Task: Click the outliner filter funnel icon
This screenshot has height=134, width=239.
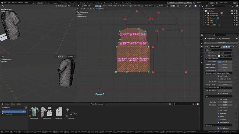Action: click(233, 6)
